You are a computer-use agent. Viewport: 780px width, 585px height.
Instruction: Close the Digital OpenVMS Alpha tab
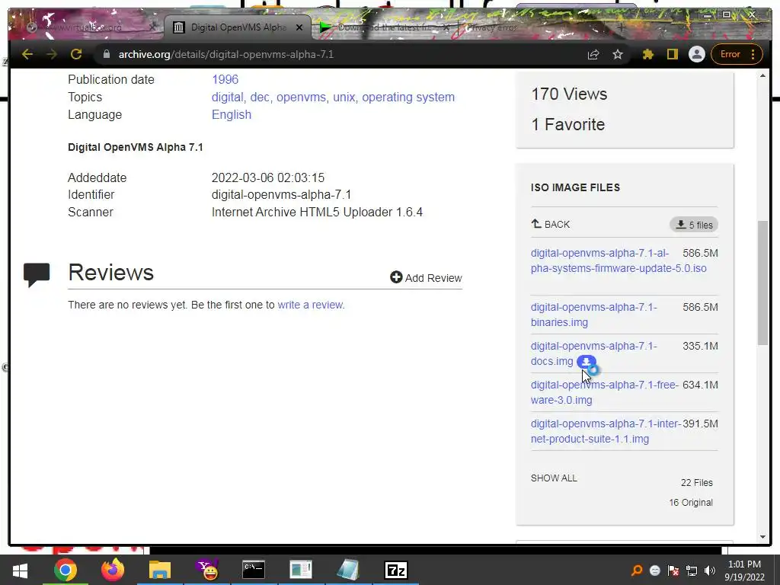pyautogui.click(x=299, y=28)
